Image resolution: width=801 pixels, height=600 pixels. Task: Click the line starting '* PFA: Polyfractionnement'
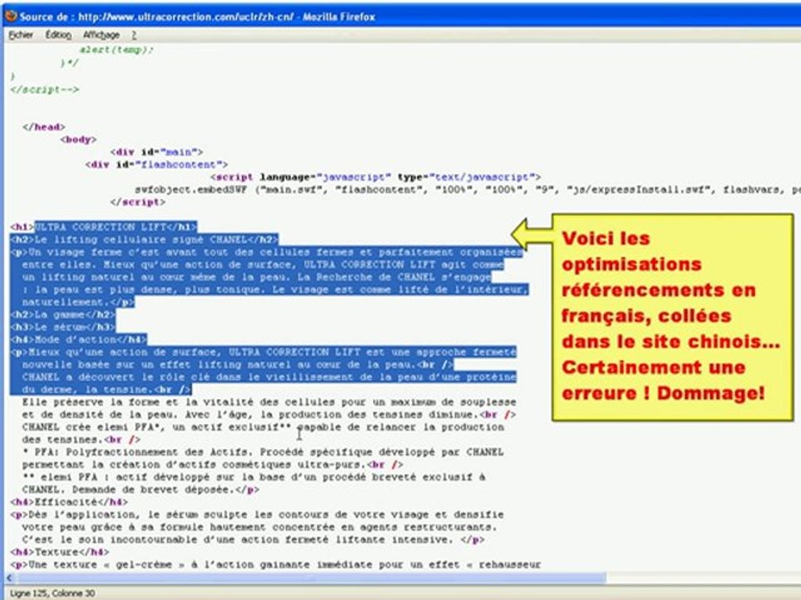[x=263, y=452]
